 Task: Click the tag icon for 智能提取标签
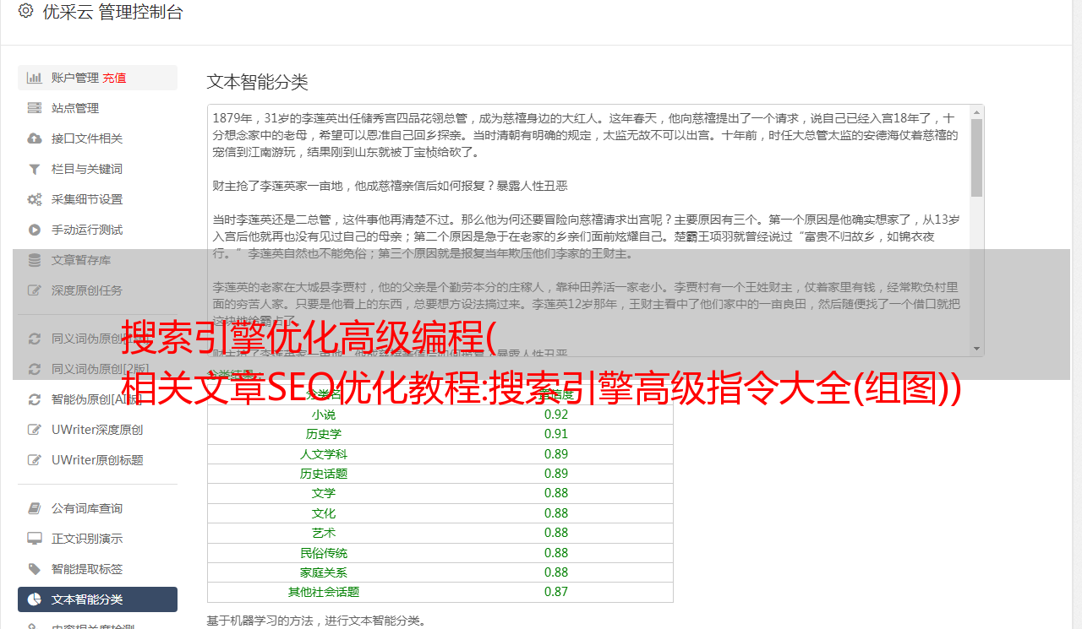point(35,569)
